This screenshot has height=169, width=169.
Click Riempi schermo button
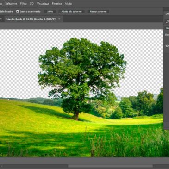pos(98,12)
